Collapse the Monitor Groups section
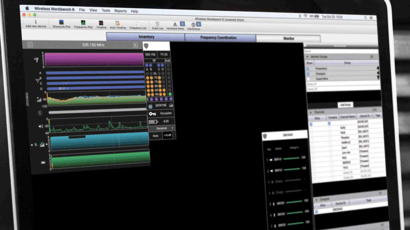 tap(307, 57)
